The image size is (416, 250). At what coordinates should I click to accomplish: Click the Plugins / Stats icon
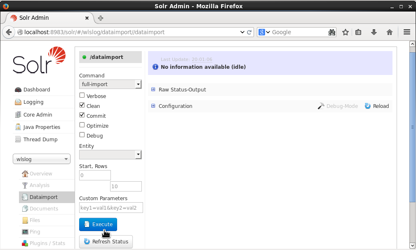click(x=25, y=243)
